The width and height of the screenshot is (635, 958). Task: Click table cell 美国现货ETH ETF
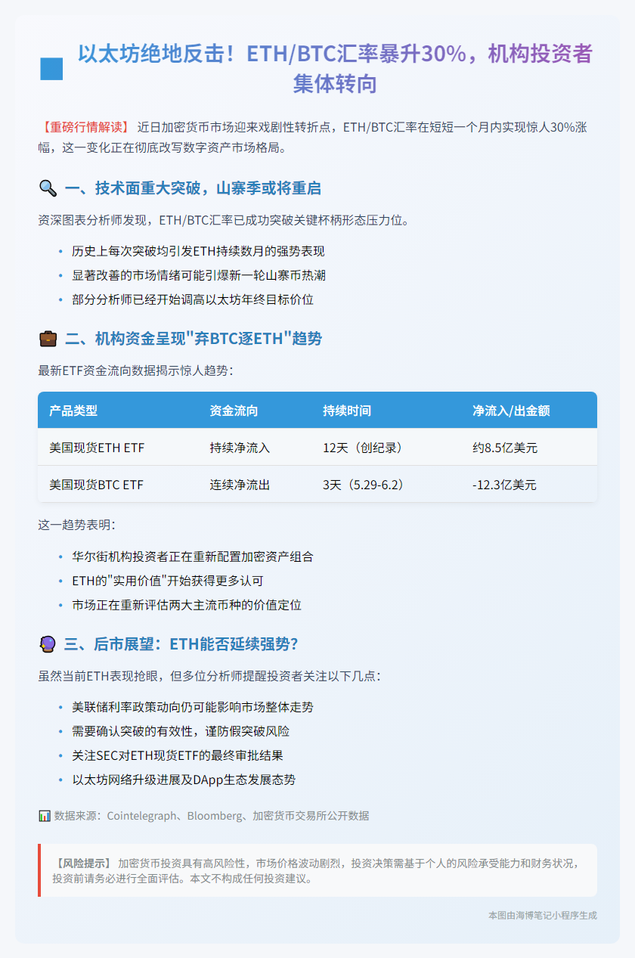click(96, 448)
